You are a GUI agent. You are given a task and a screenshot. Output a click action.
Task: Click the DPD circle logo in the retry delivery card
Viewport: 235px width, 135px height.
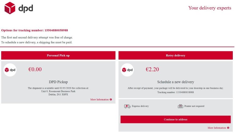(127, 70)
